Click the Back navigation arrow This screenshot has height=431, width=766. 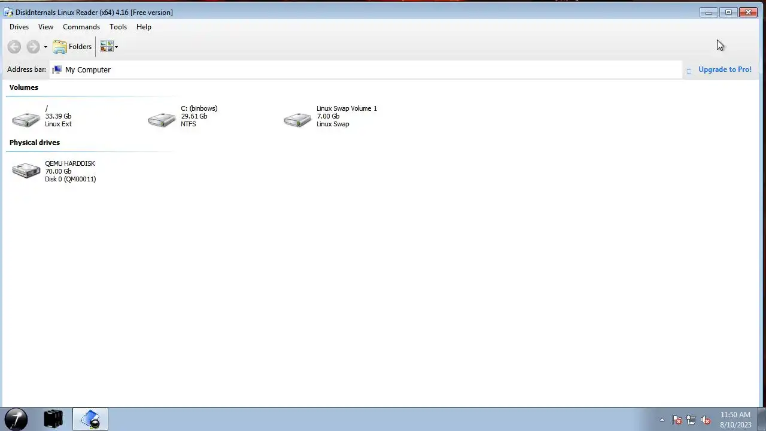tap(14, 47)
